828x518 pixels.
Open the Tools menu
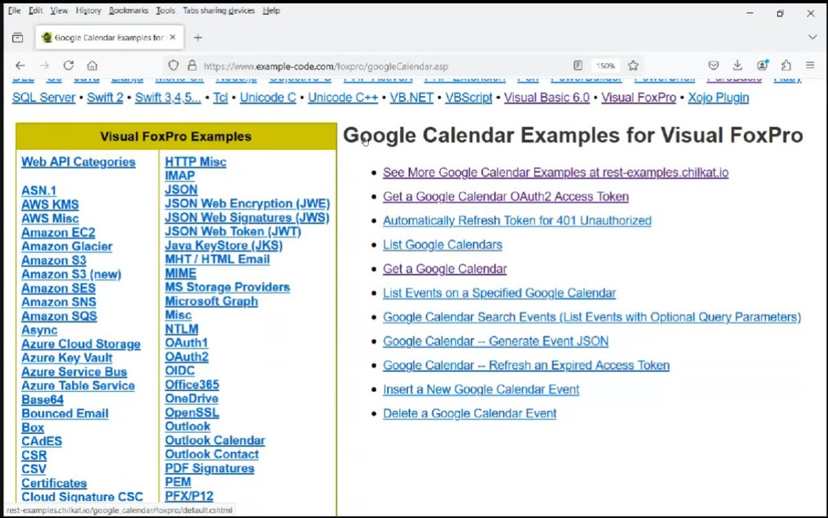166,10
